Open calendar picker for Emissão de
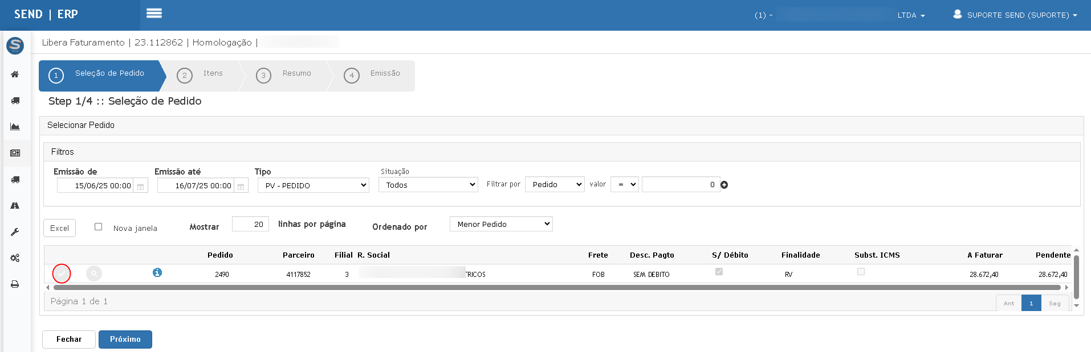The height and width of the screenshot is (352, 1091). click(x=140, y=186)
